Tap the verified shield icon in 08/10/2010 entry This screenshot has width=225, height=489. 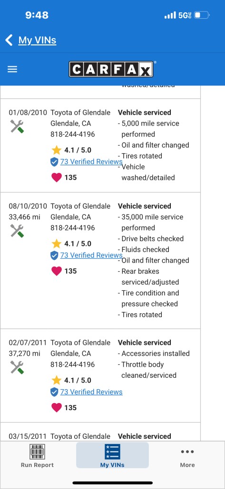[54, 255]
